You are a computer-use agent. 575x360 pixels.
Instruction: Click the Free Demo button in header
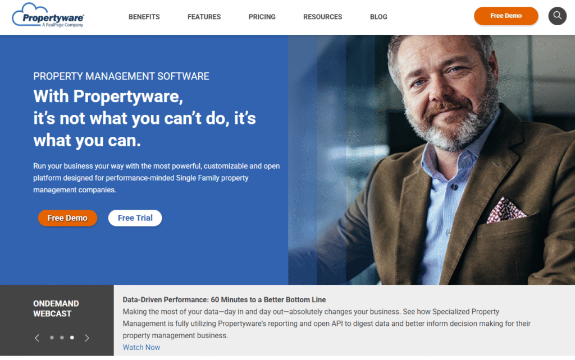[x=506, y=16]
